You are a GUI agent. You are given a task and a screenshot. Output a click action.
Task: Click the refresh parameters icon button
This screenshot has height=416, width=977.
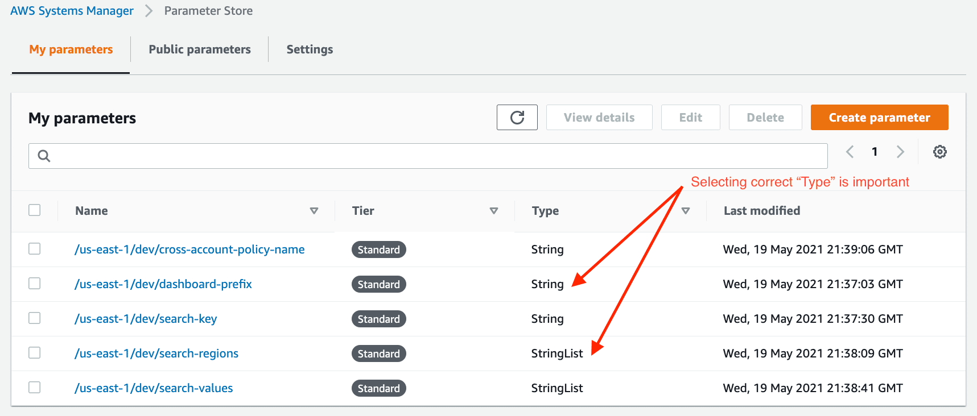(517, 117)
